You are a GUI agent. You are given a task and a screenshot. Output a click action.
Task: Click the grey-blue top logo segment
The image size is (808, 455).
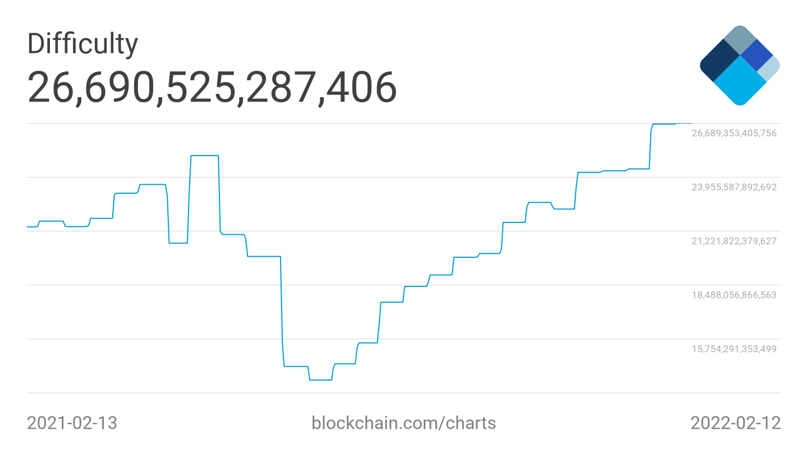(x=740, y=39)
